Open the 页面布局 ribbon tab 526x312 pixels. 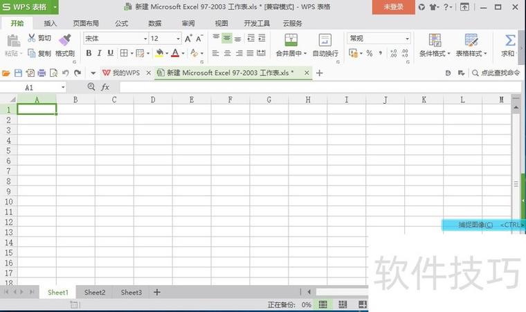click(86, 23)
